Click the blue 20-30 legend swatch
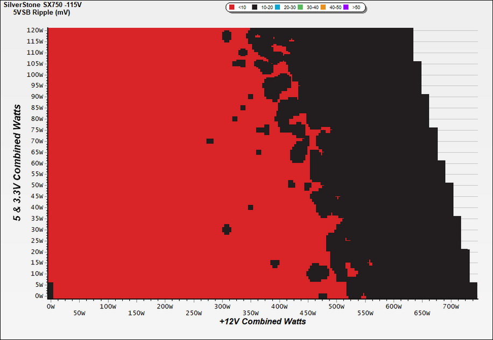 tap(277, 7)
